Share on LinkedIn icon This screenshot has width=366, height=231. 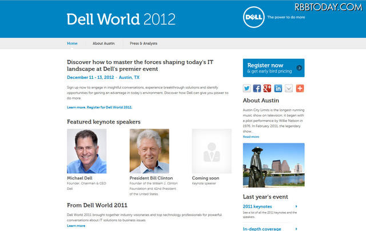point(278,89)
